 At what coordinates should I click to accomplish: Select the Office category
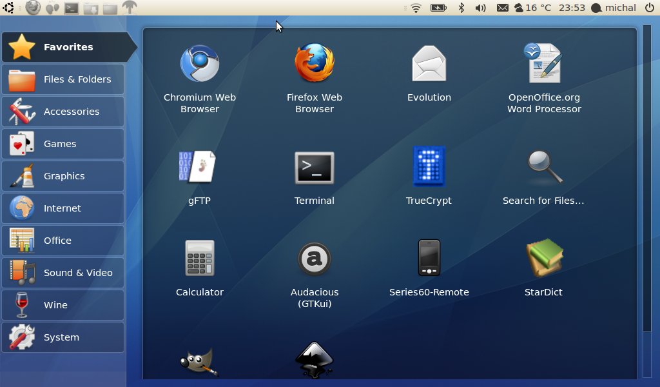pos(63,241)
